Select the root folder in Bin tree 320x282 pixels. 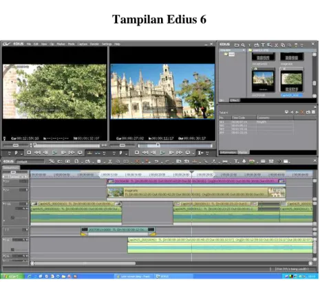[229, 54]
